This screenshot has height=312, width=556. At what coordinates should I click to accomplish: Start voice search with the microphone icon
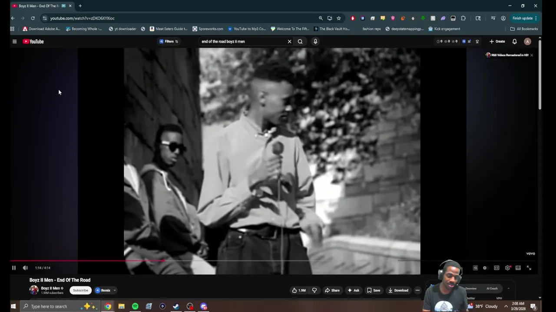point(315,42)
